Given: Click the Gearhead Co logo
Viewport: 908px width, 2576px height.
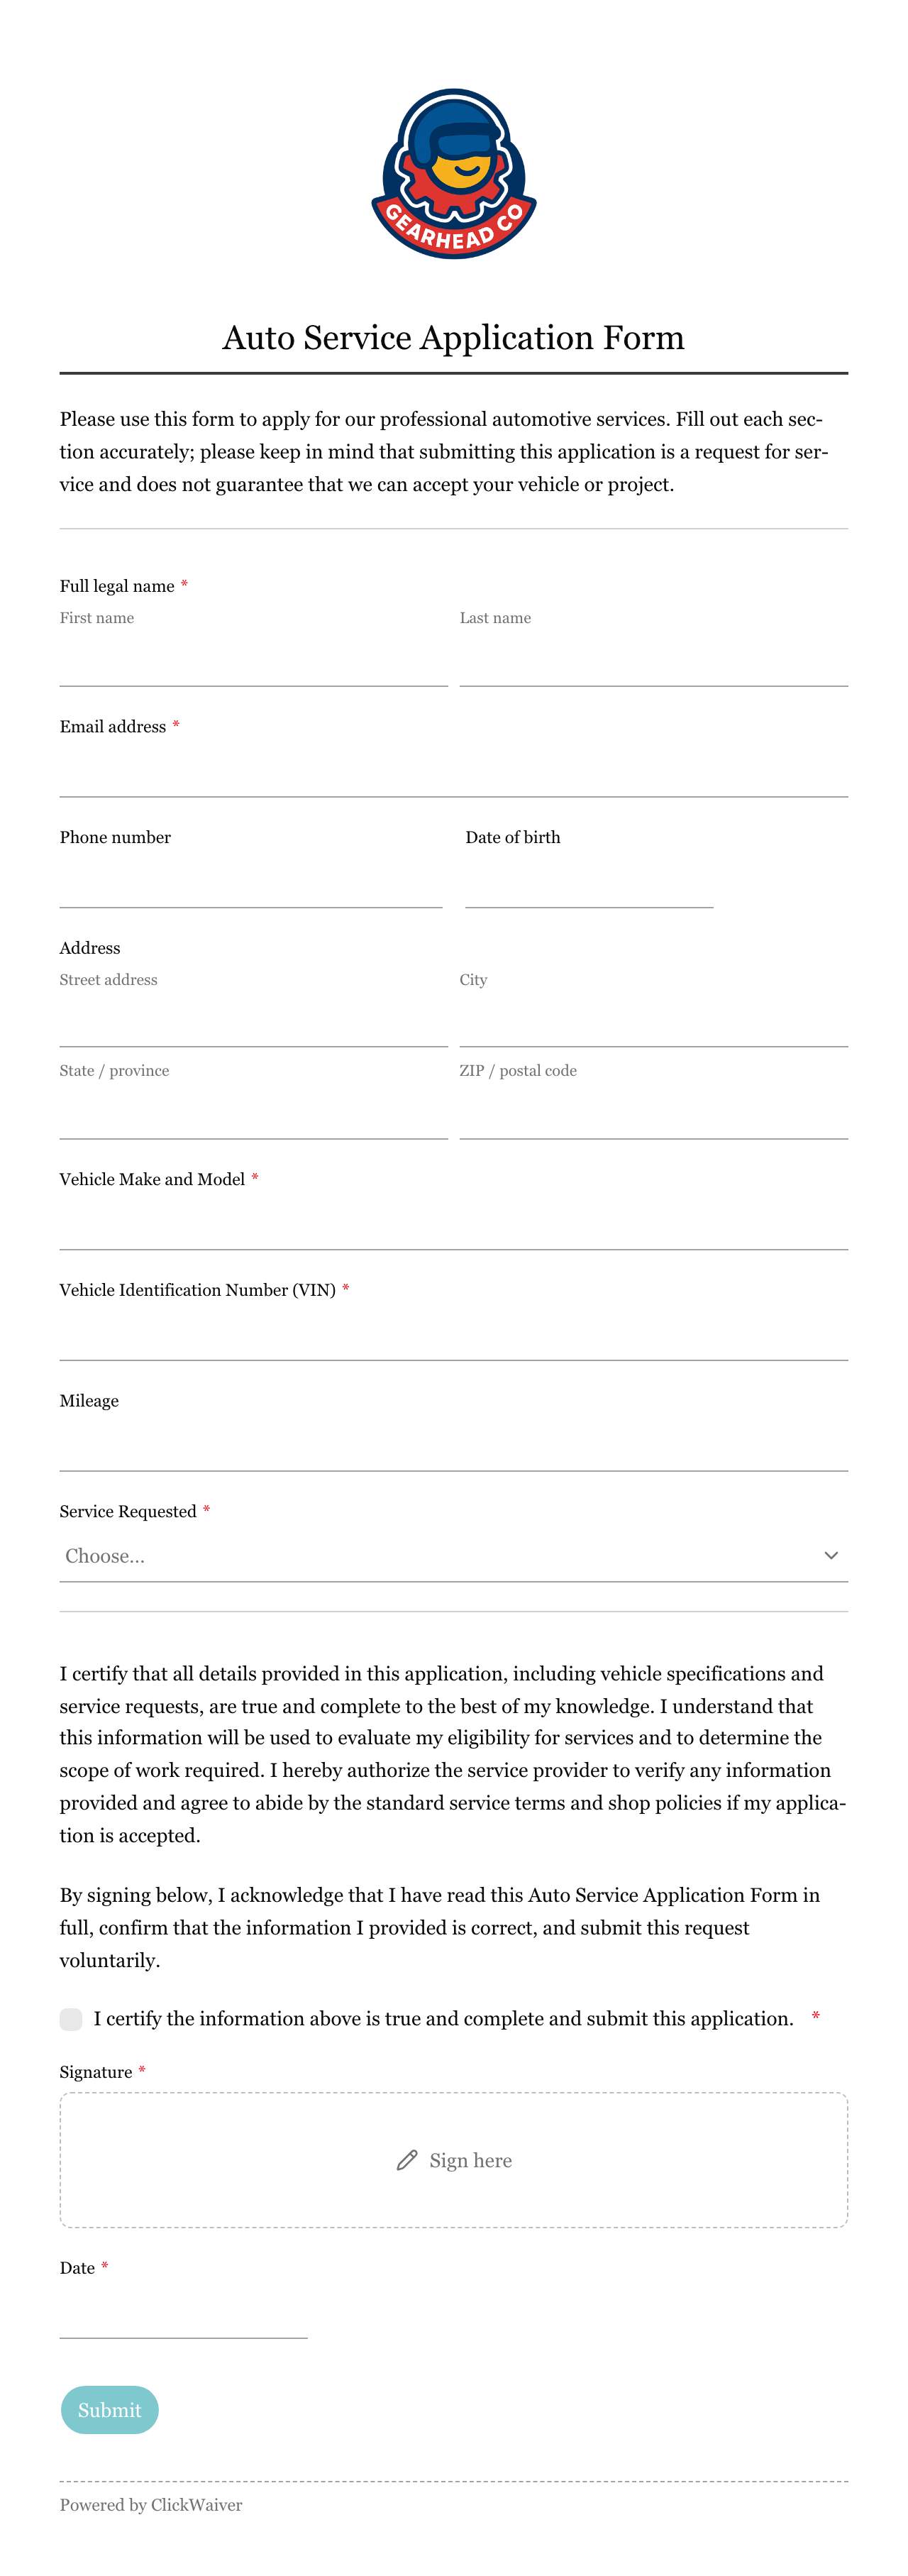Looking at the screenshot, I should [453, 174].
